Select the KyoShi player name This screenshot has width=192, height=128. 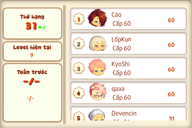tap(121, 64)
